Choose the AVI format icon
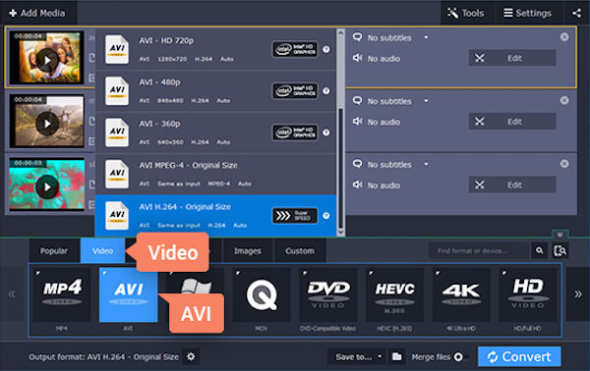Viewport: 590px width, 371px height. [x=128, y=294]
